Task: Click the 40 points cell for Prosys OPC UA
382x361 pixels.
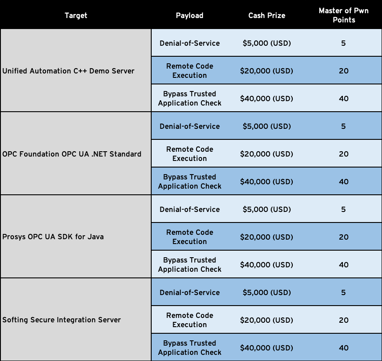Action: pyautogui.click(x=343, y=265)
